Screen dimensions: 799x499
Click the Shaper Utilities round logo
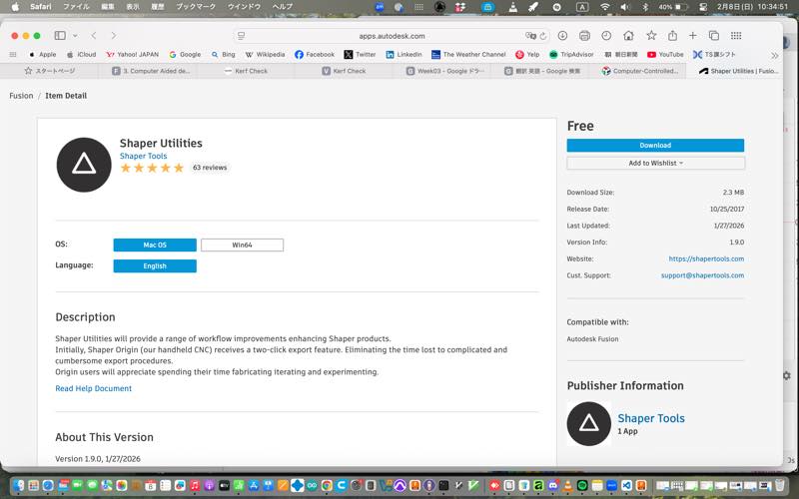(84, 165)
